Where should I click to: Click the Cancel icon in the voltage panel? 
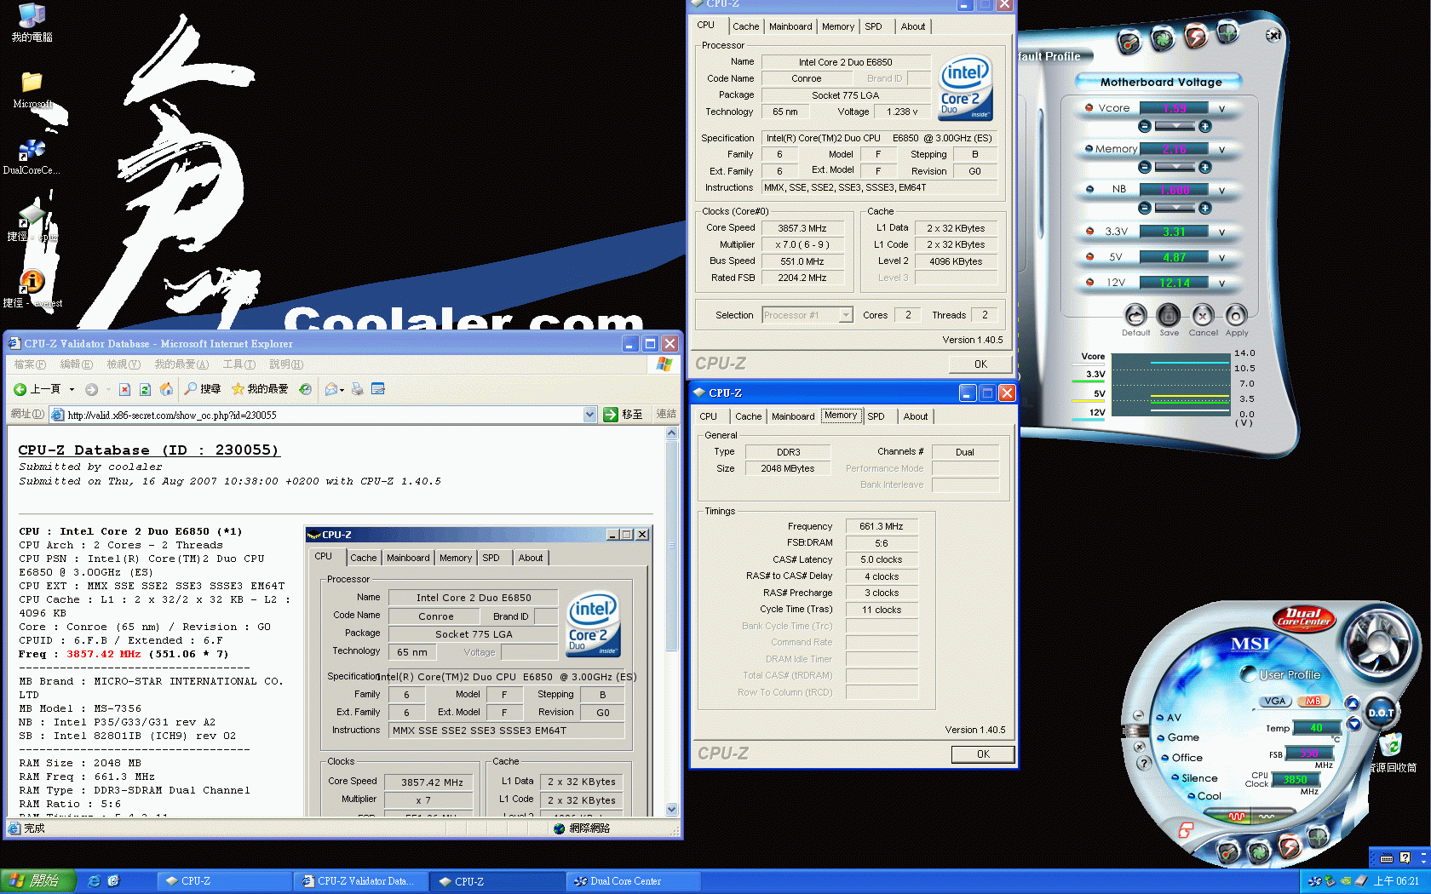(1203, 315)
